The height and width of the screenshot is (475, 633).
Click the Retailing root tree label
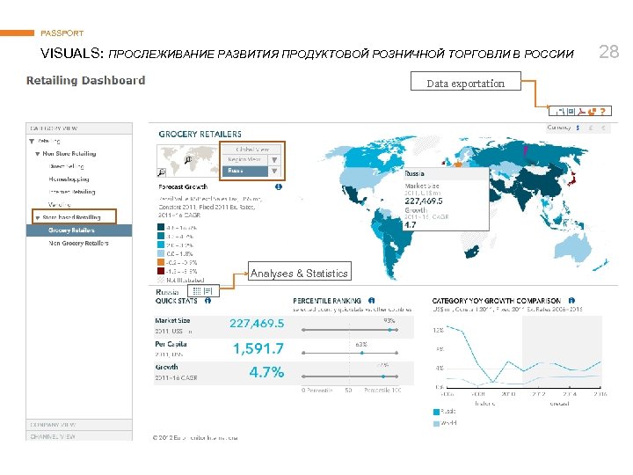click(48, 141)
